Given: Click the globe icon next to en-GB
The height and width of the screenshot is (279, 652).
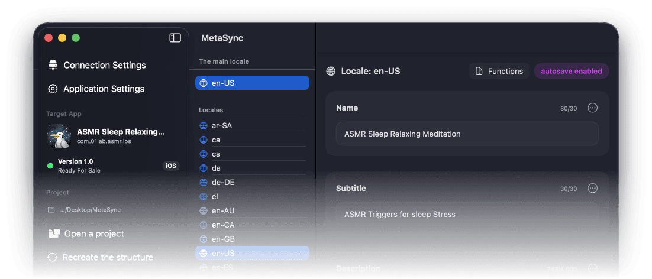Looking at the screenshot, I should coord(204,239).
